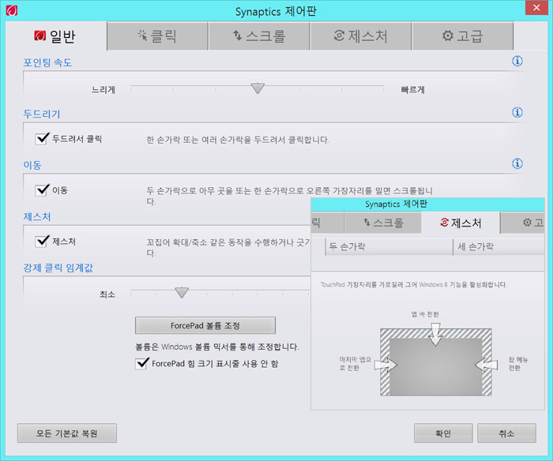Toggle the 제스처 checkbox

[x=42, y=242]
